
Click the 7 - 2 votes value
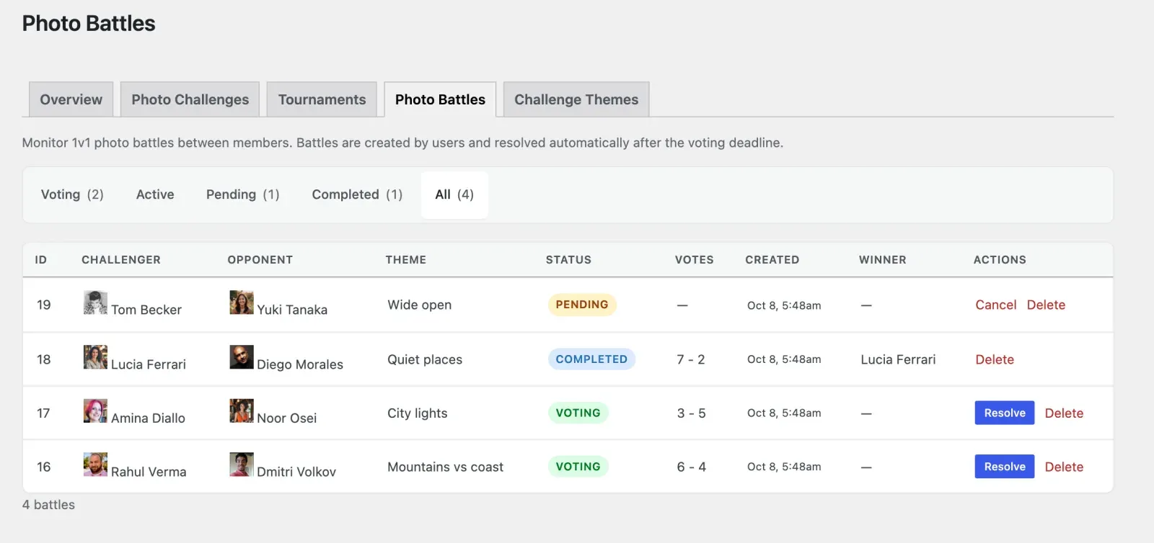[691, 359]
